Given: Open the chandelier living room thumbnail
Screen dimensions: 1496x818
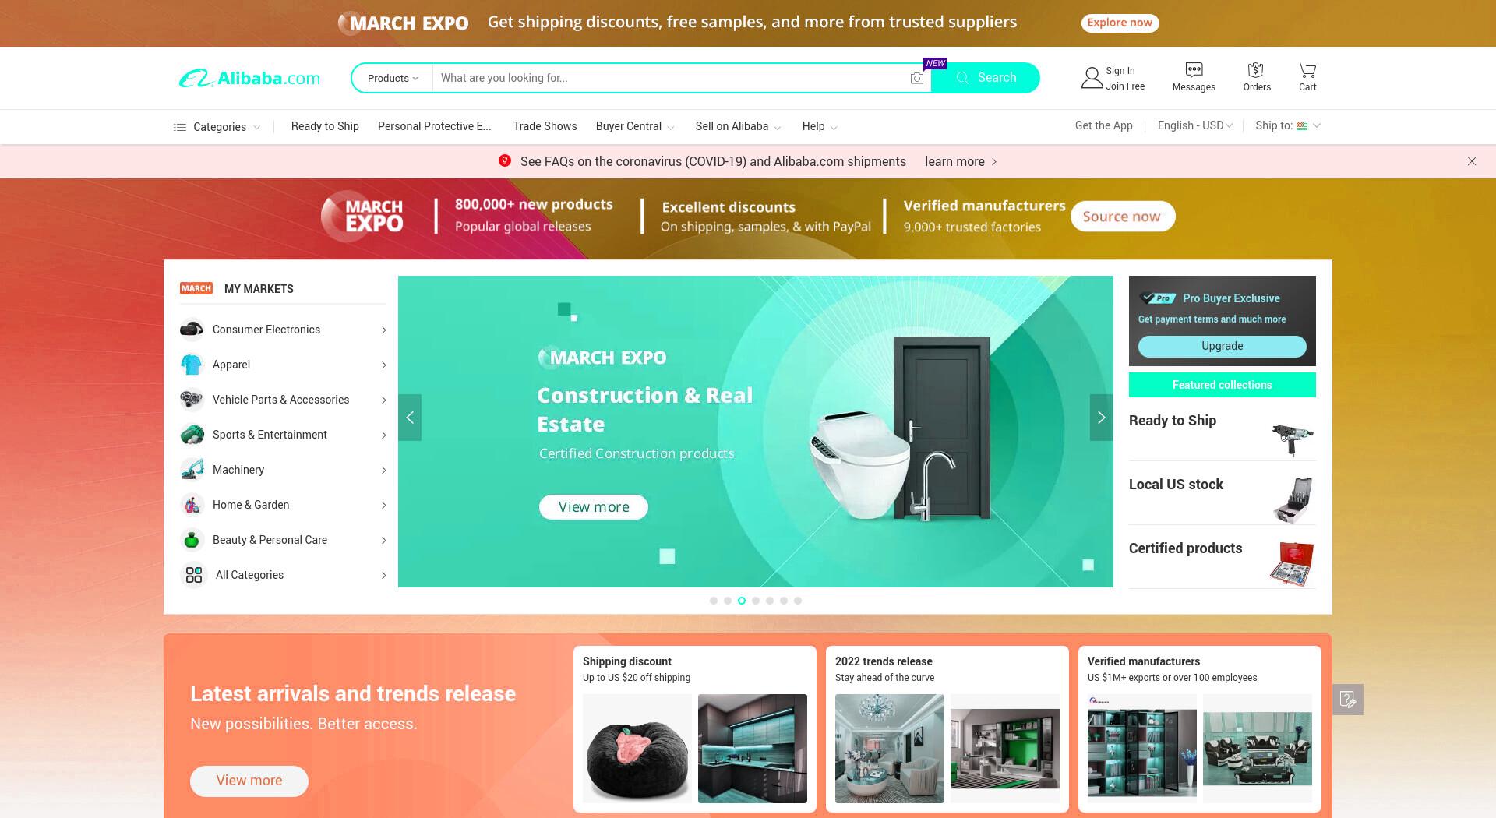Looking at the screenshot, I should pyautogui.click(x=890, y=749).
